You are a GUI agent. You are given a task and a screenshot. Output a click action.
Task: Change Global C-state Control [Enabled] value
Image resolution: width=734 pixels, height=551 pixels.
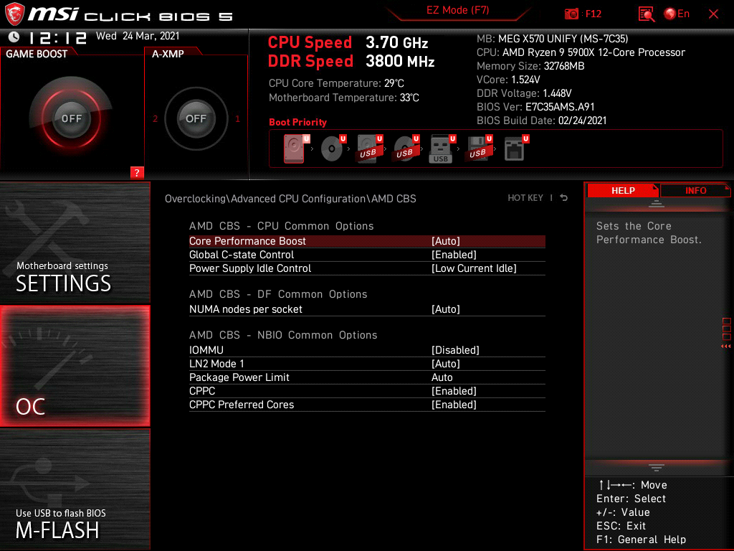(x=454, y=255)
